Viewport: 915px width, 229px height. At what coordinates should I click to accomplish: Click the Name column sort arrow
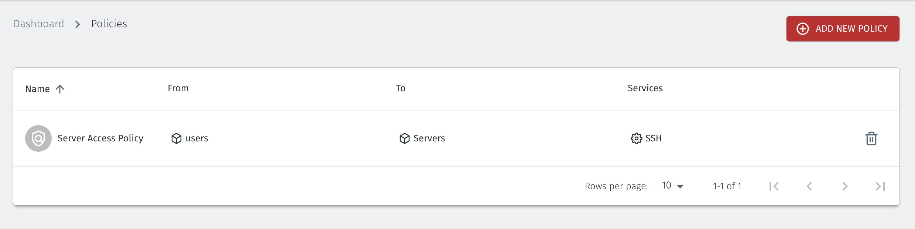tap(60, 89)
